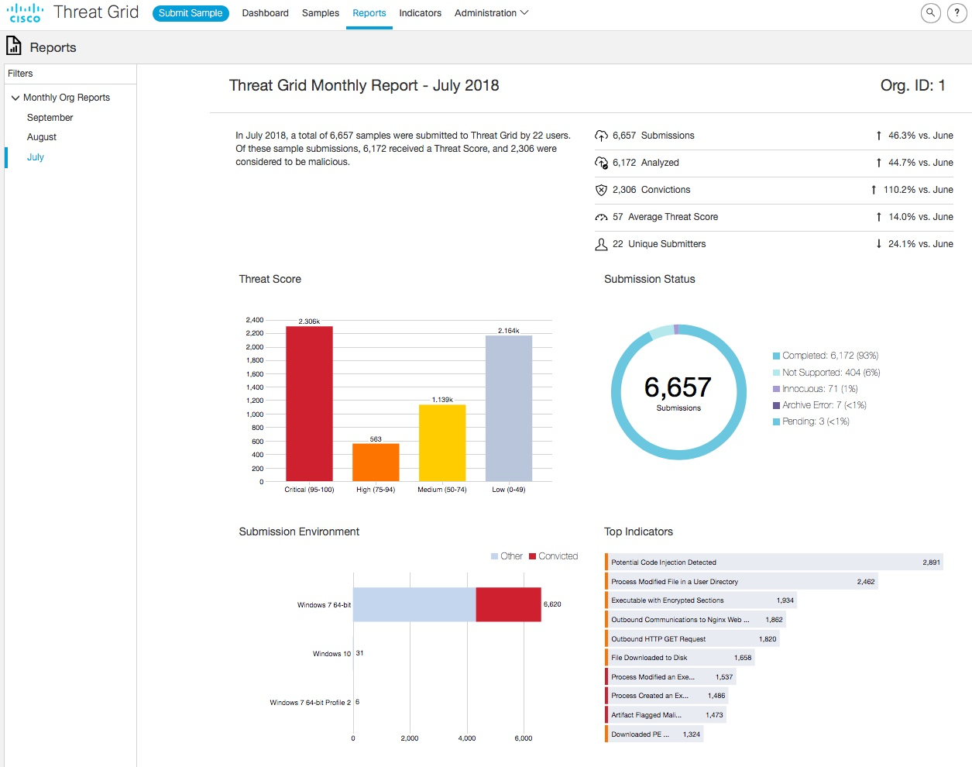Switch to the Dashboard tab
Viewport: 972px width, 767px height.
click(x=265, y=13)
